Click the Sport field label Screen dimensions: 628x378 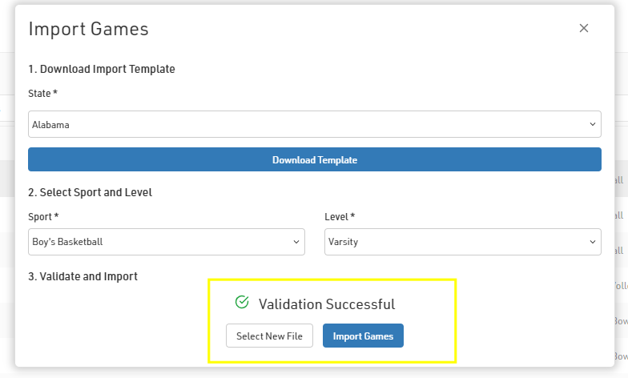(x=43, y=217)
